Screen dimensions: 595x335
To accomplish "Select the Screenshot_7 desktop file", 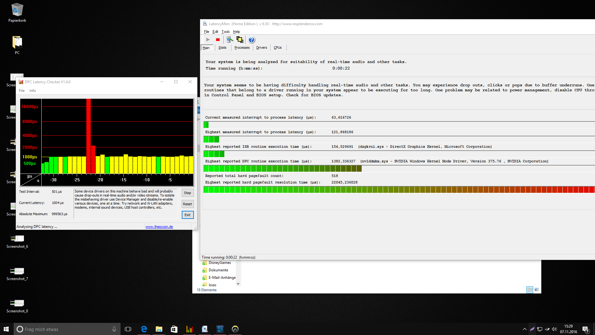I will [17, 274].
